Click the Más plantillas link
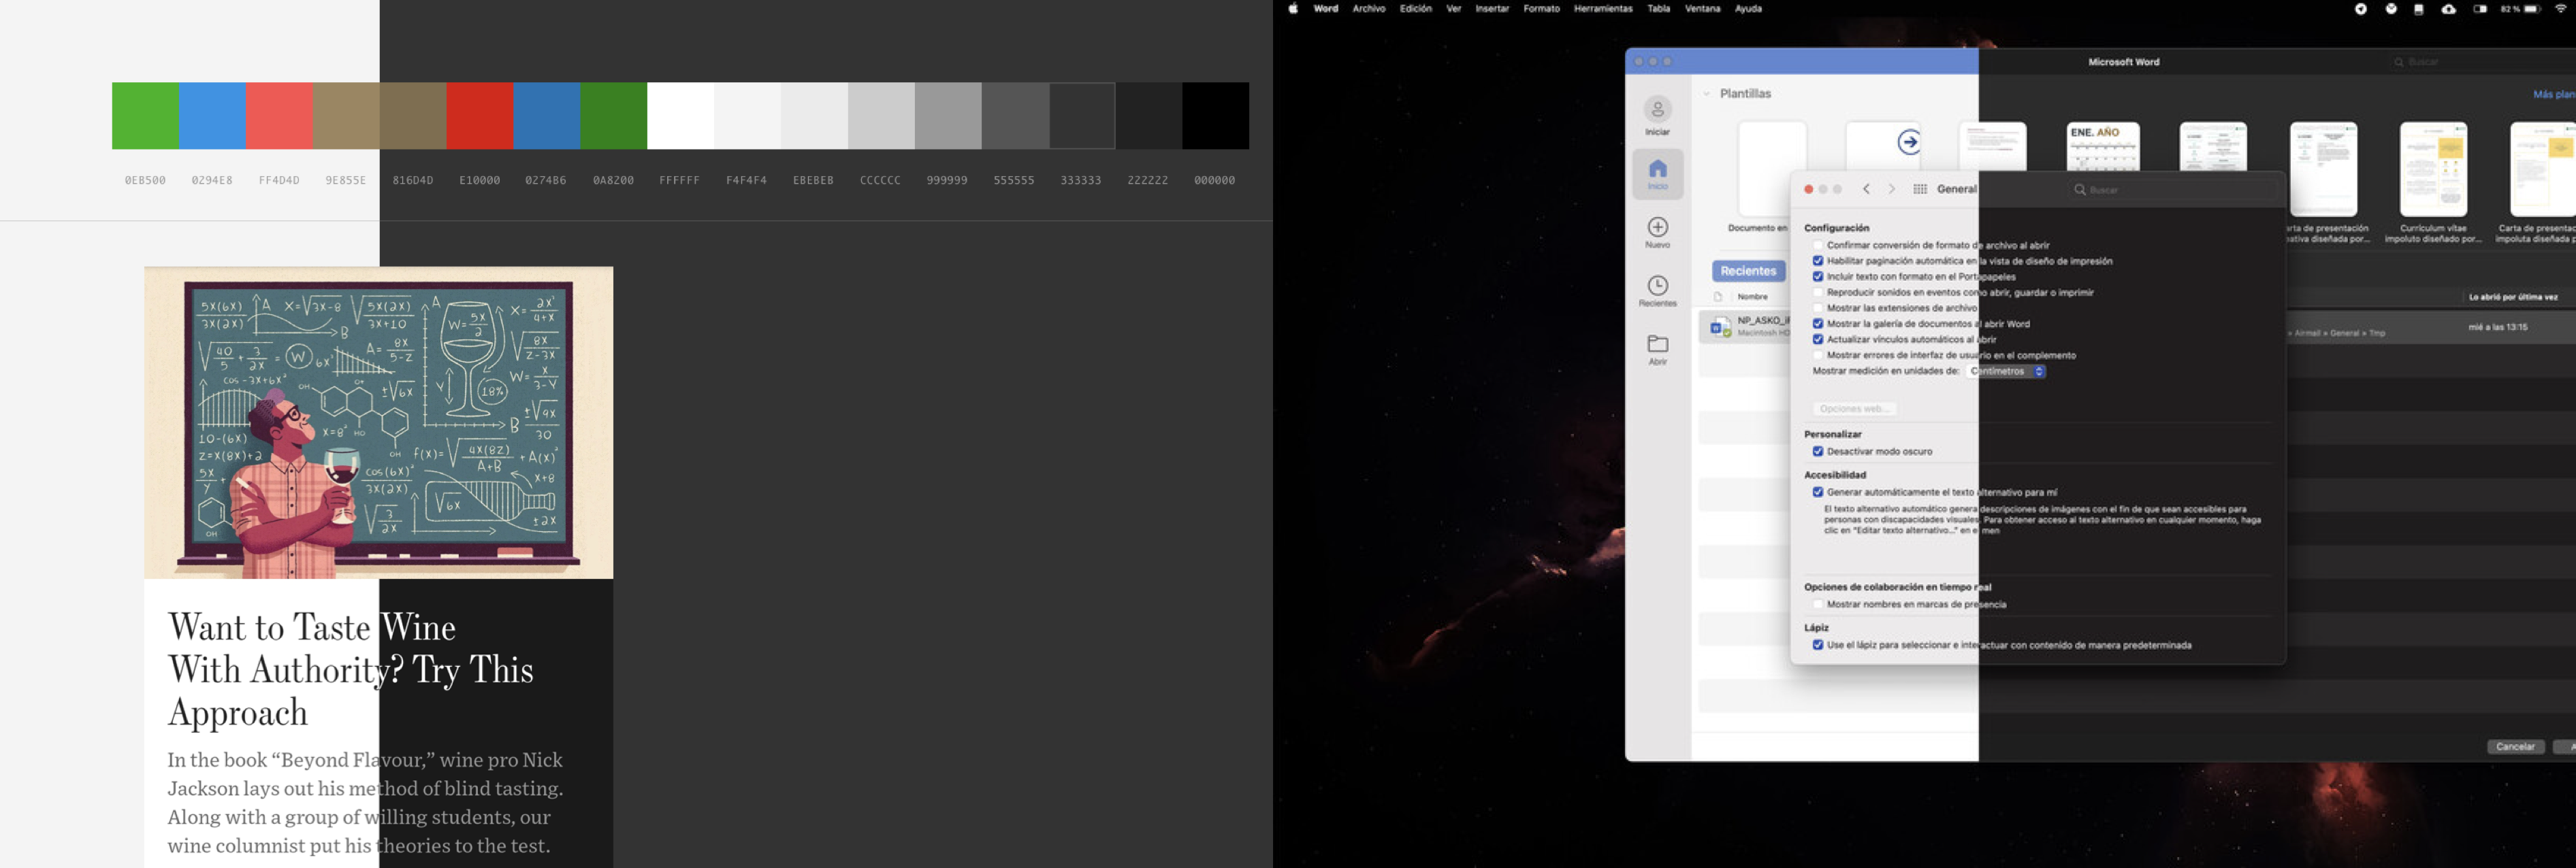2576x868 pixels. coord(2554,94)
